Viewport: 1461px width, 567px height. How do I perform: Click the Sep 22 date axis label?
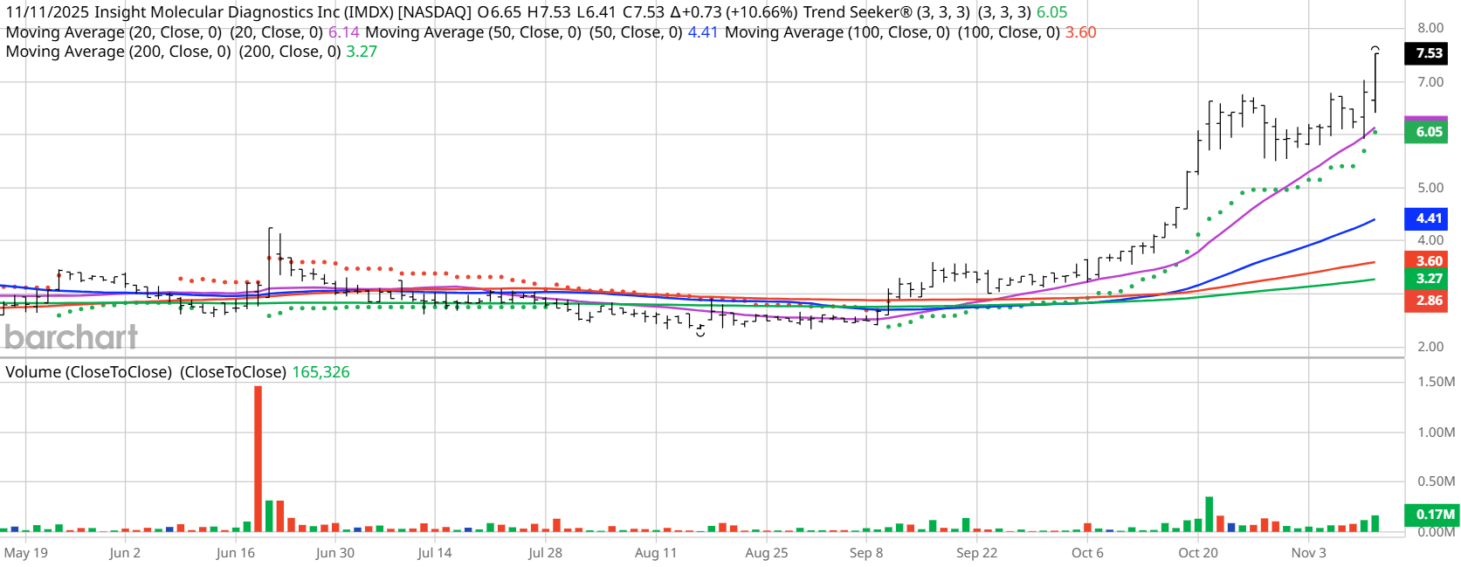click(x=977, y=553)
